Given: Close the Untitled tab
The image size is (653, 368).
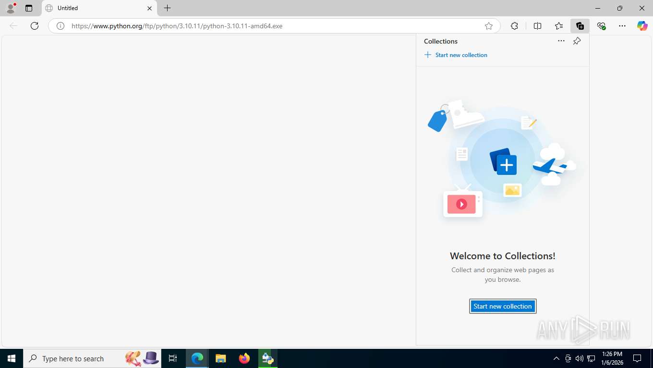Looking at the screenshot, I should pos(149,8).
